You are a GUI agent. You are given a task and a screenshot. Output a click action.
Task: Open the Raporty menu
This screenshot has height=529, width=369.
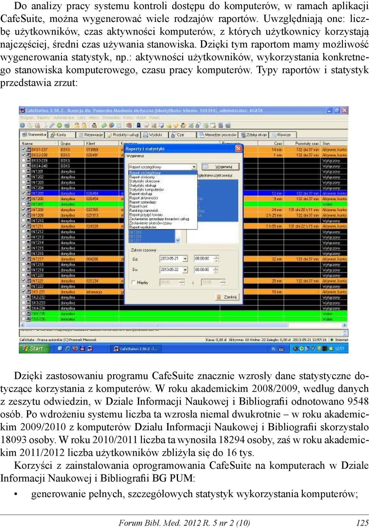pyautogui.click(x=43, y=118)
